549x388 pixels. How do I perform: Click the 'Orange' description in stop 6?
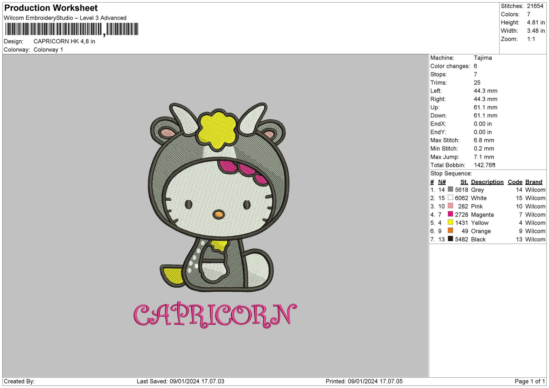click(x=481, y=231)
